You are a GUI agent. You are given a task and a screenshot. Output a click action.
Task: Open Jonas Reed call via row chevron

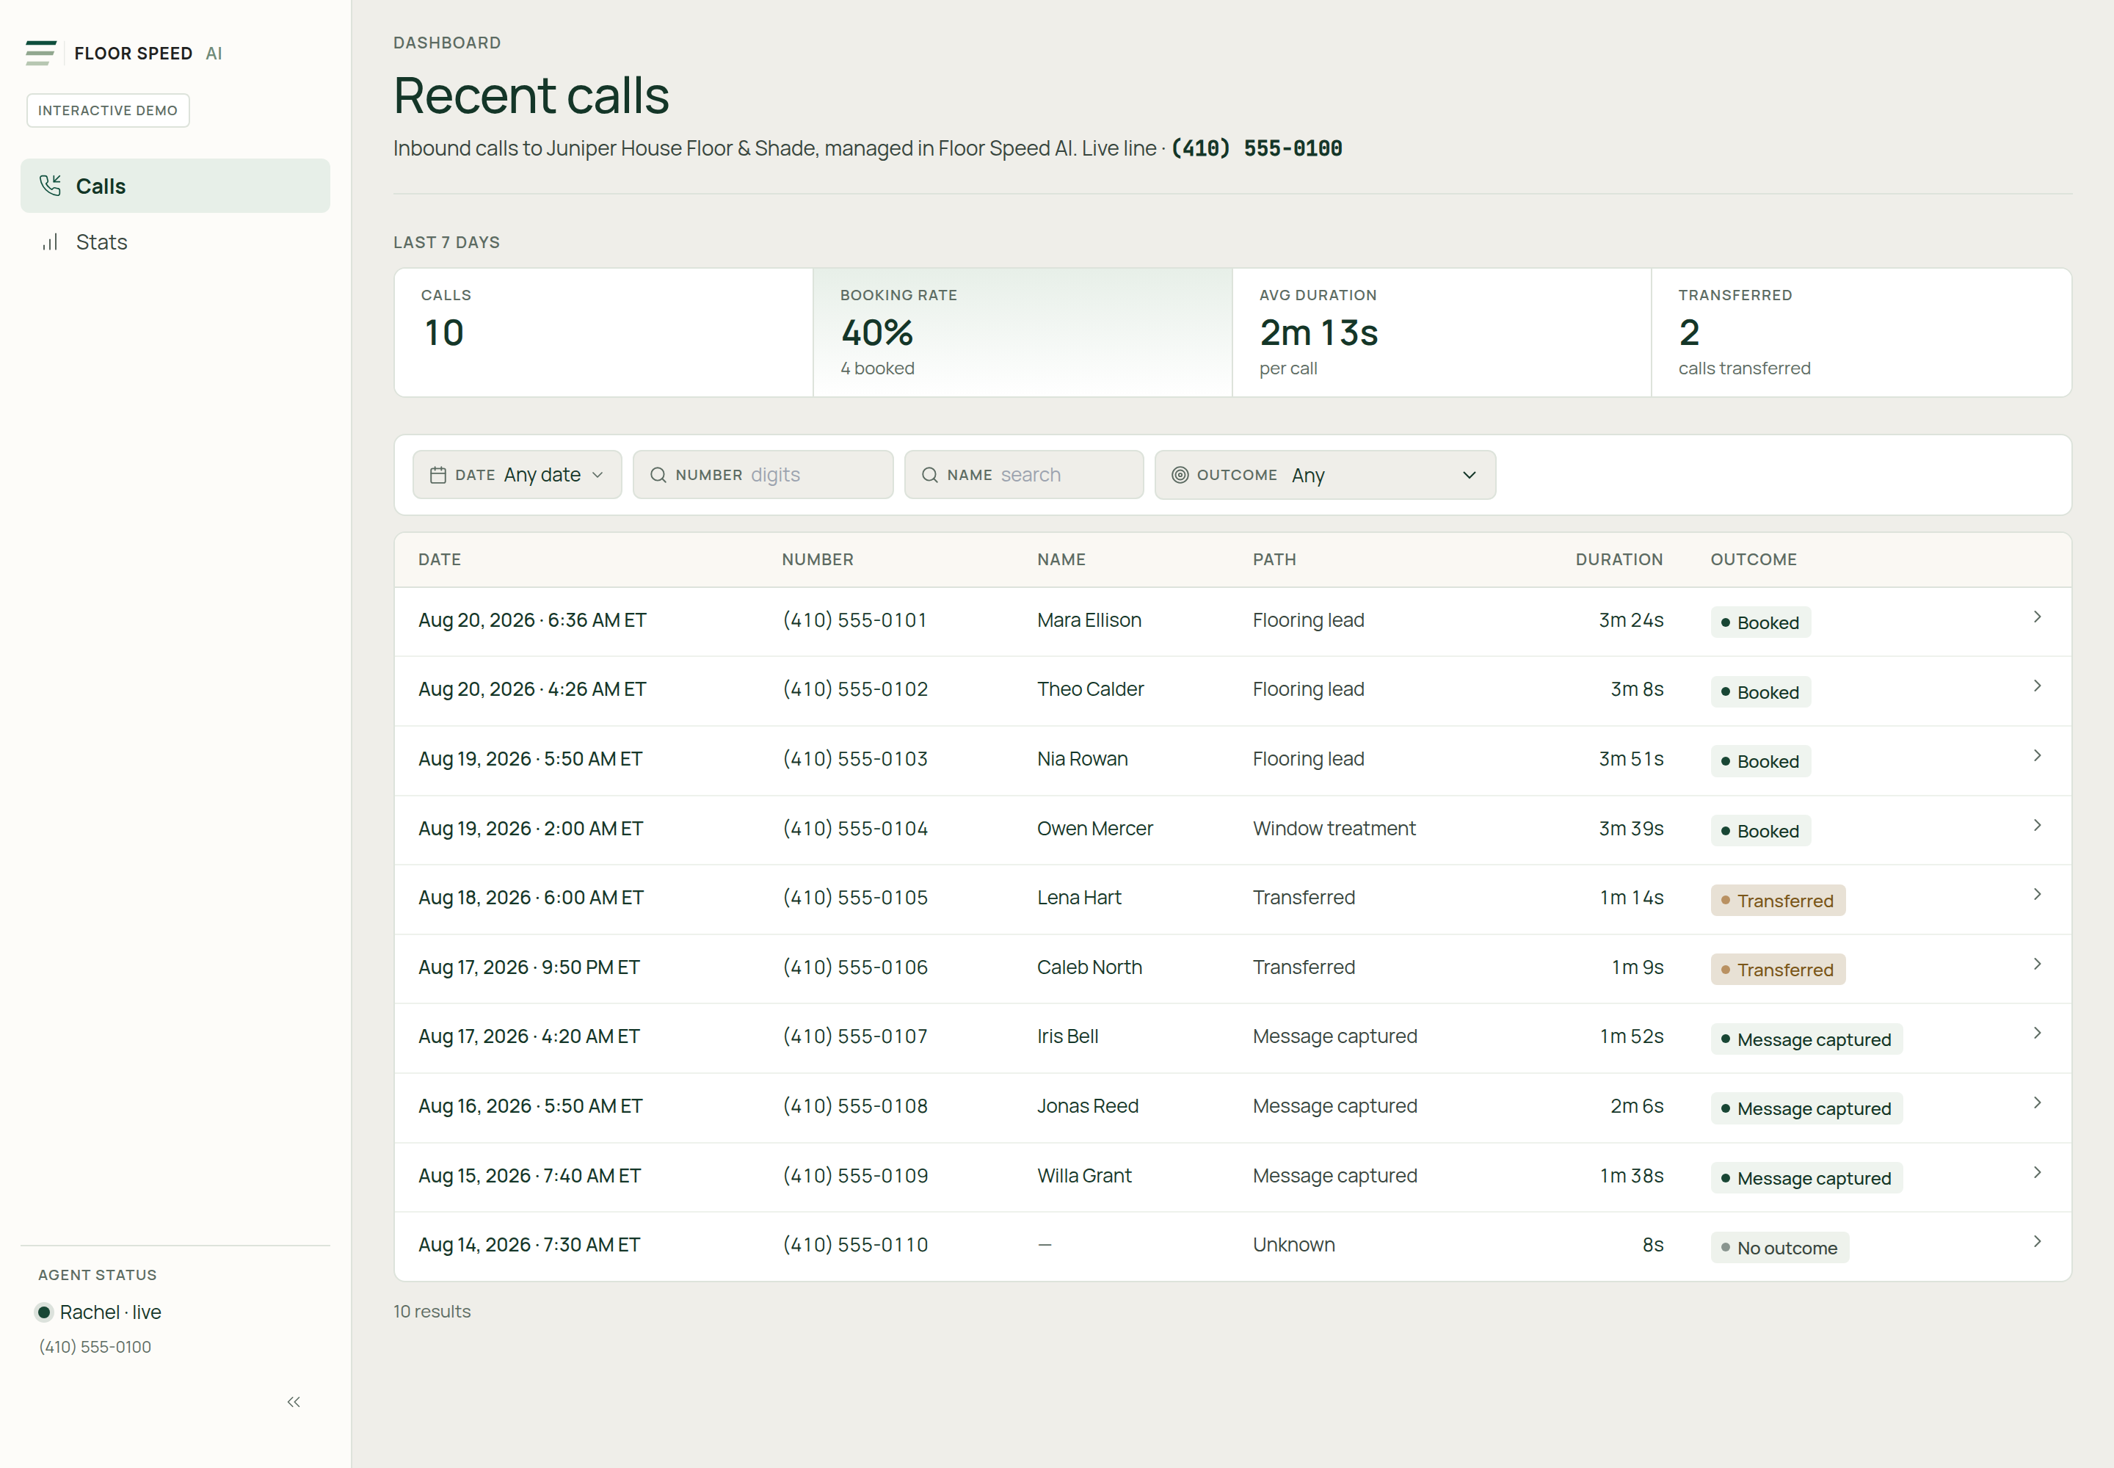[2037, 1103]
